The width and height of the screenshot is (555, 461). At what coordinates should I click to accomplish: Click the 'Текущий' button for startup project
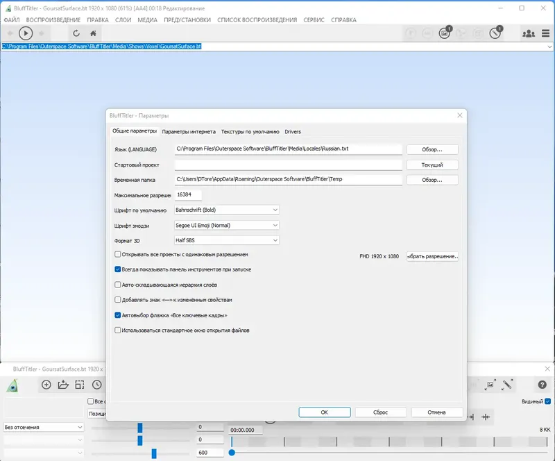(x=432, y=165)
